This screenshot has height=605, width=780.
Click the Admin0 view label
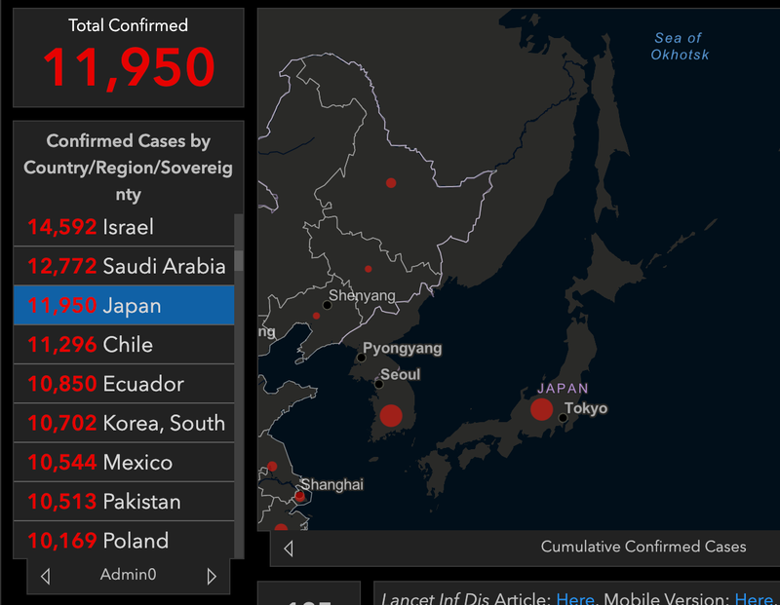[x=127, y=575]
